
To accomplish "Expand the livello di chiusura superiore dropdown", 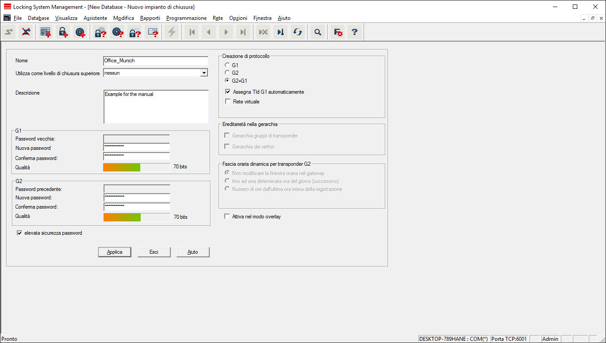I will (x=203, y=73).
